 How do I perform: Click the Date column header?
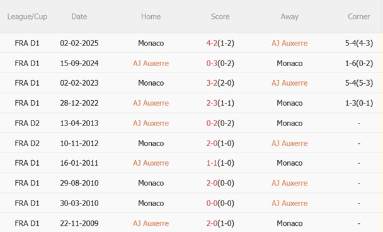79,16
